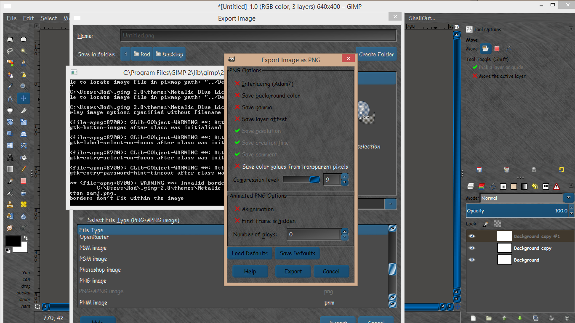The height and width of the screenshot is (323, 575).
Task: Select the Pencil tool in toolbox
Action: tap(24, 169)
